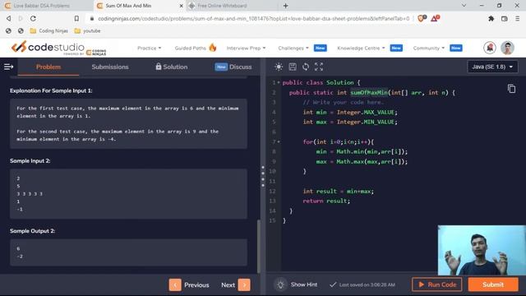Click the lock icon on Solution tab
Image resolution: width=526 pixels, height=296 pixels.
[x=159, y=67]
